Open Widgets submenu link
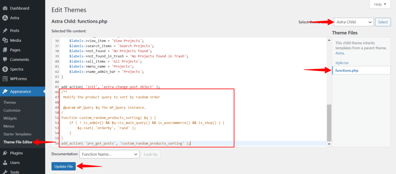The width and height of the screenshot is (396, 174). [10, 118]
